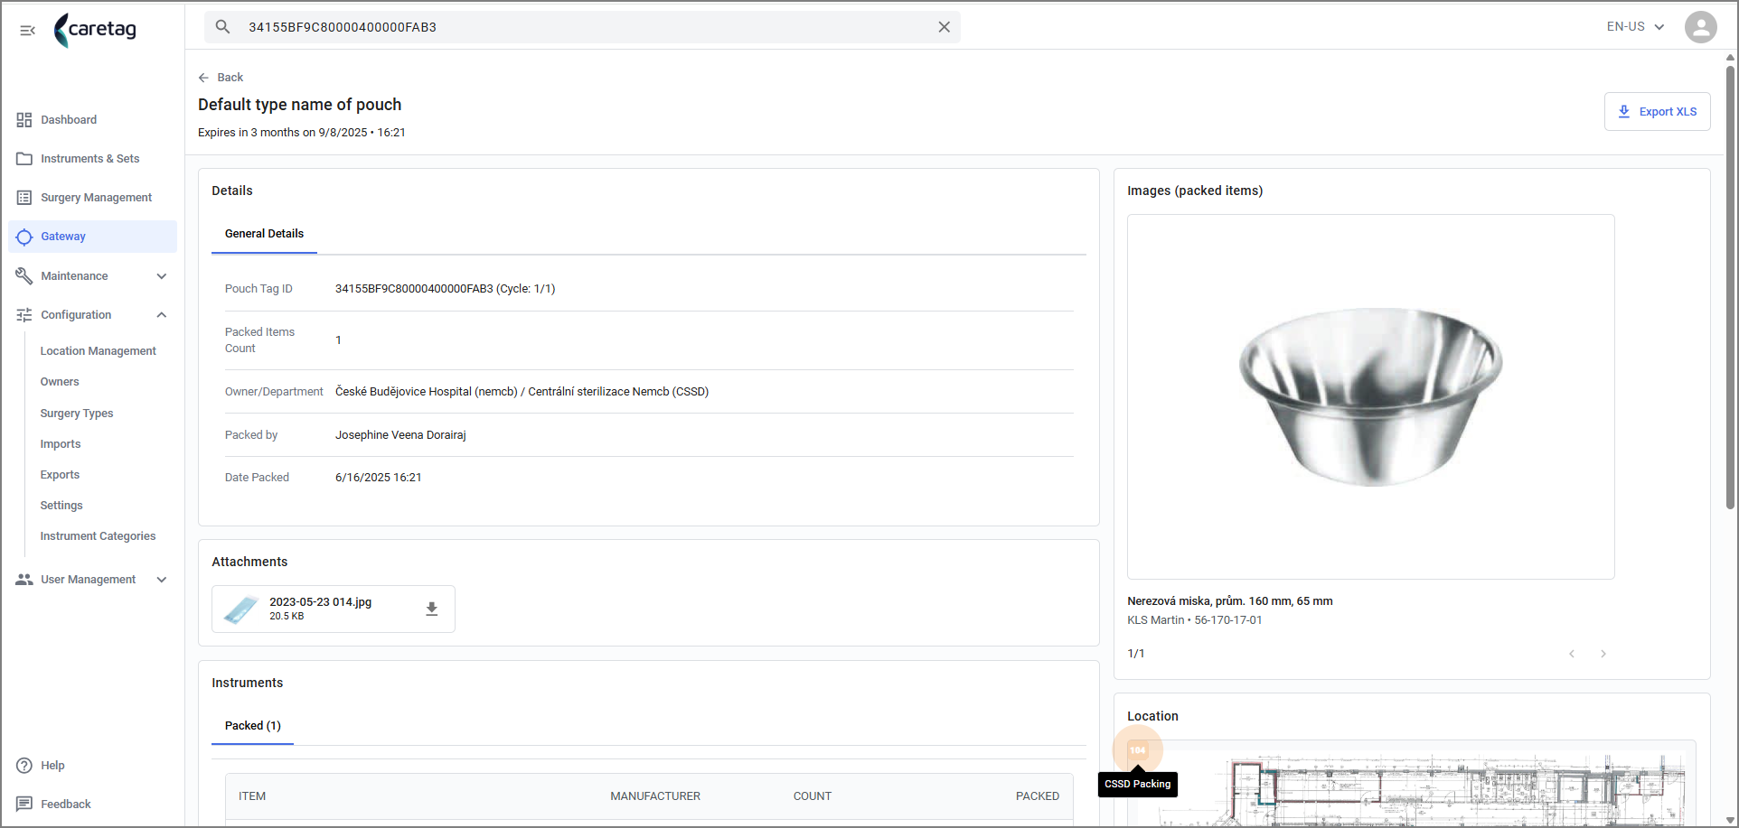This screenshot has width=1739, height=828.
Task: Show next packed item image
Action: (x=1603, y=654)
